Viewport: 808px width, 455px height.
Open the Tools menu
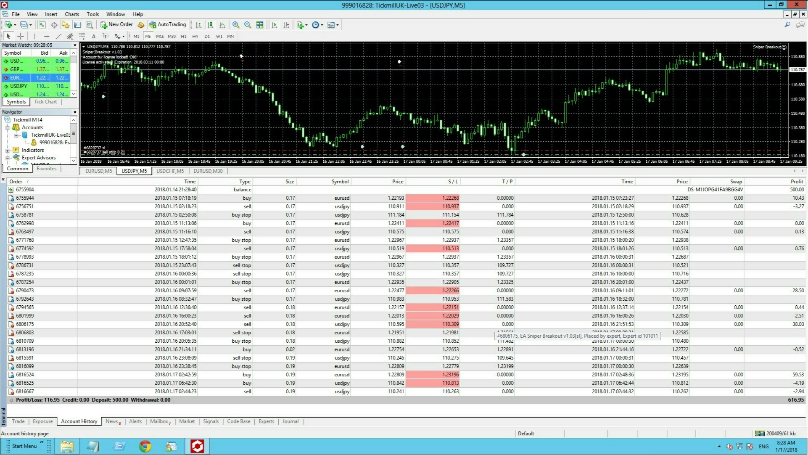pos(92,14)
